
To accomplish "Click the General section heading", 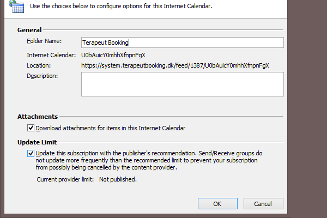I will coord(29,30).
